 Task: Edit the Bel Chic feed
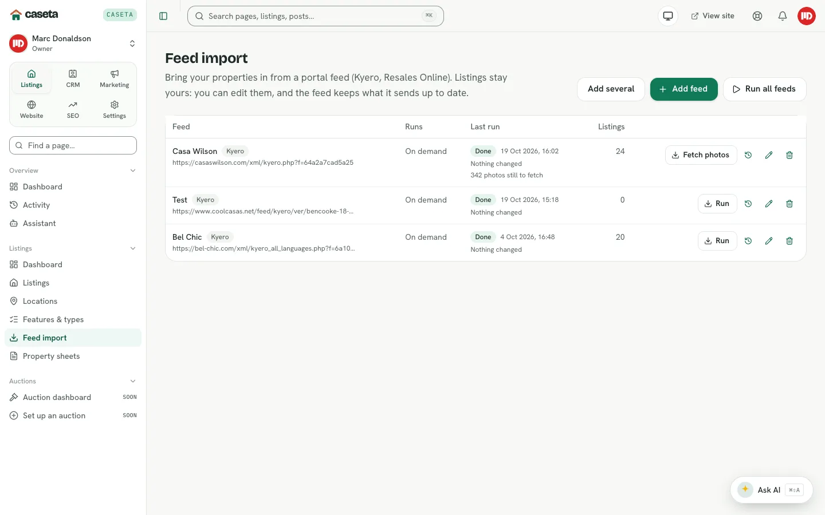(769, 241)
